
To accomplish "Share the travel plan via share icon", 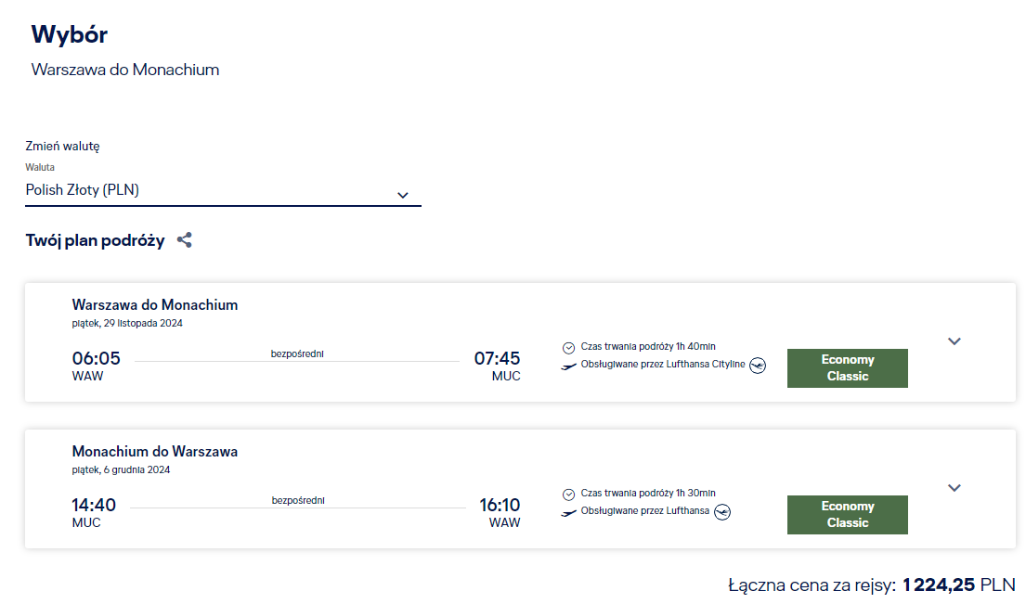I will (x=185, y=240).
